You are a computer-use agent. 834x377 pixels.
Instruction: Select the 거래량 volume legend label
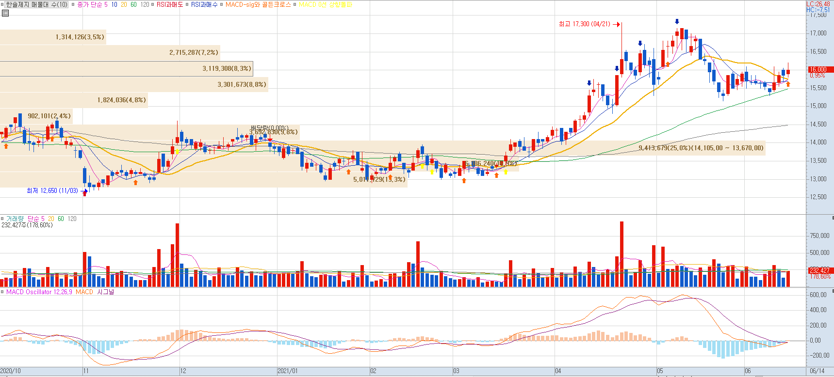click(x=15, y=219)
